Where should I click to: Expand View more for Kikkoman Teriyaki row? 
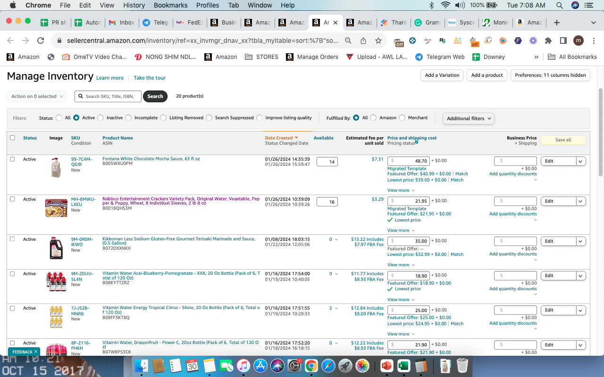click(401, 265)
